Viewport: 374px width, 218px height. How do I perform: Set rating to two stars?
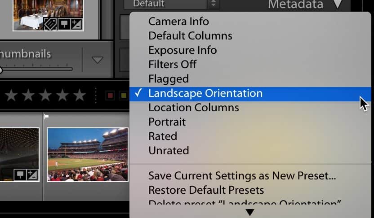[28, 95]
